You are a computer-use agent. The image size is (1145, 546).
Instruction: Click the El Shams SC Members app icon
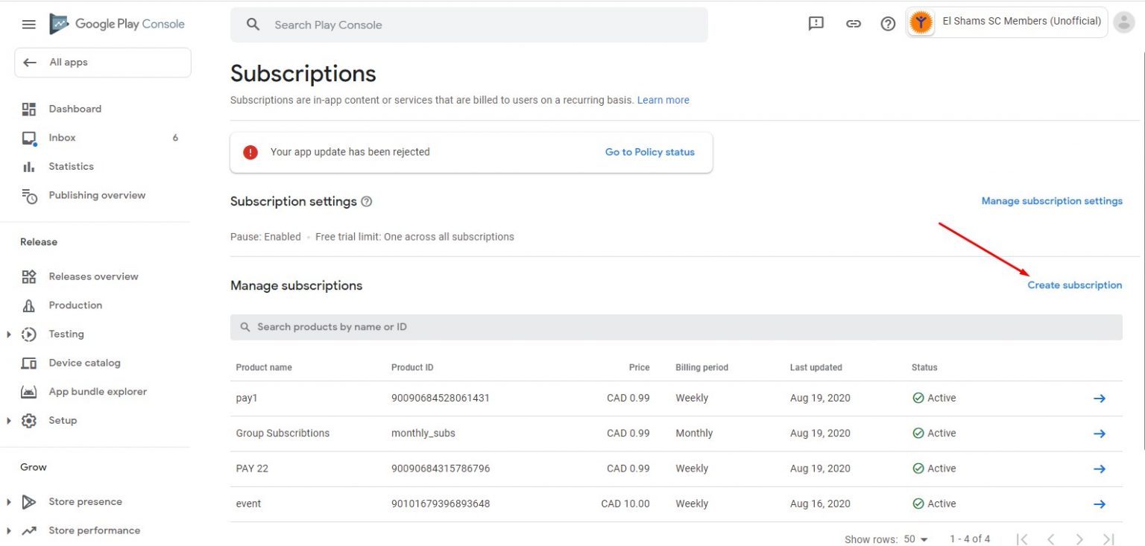(x=920, y=22)
